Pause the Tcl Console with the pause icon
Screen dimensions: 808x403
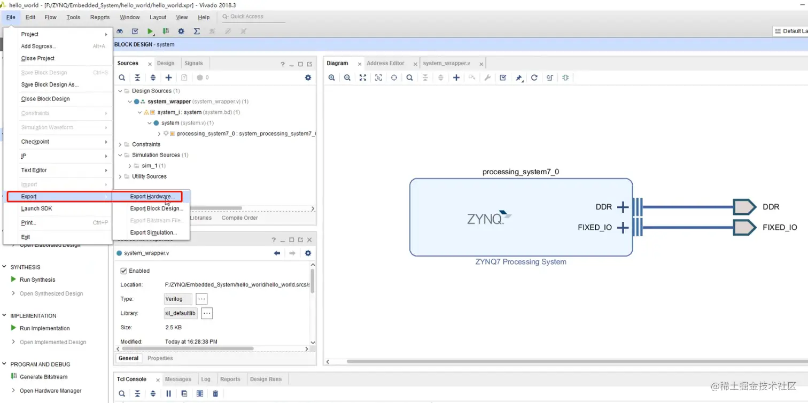click(x=168, y=393)
